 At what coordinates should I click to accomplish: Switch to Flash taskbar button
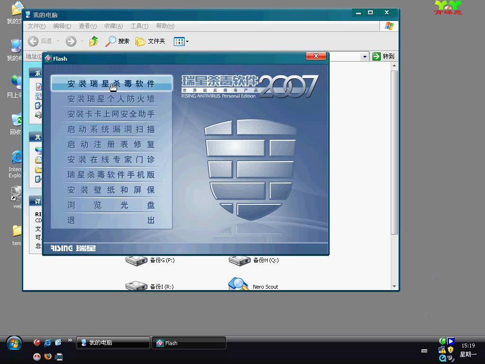click(x=189, y=343)
